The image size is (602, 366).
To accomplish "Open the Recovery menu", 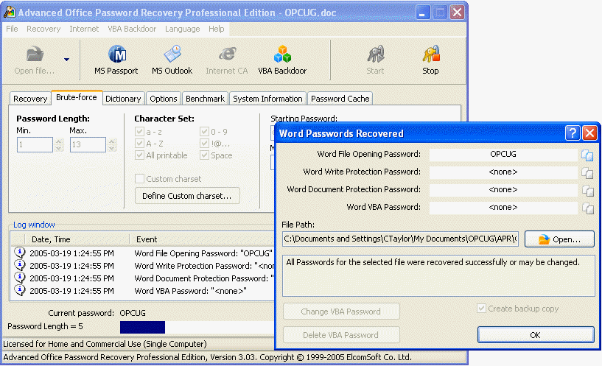I will tap(43, 29).
